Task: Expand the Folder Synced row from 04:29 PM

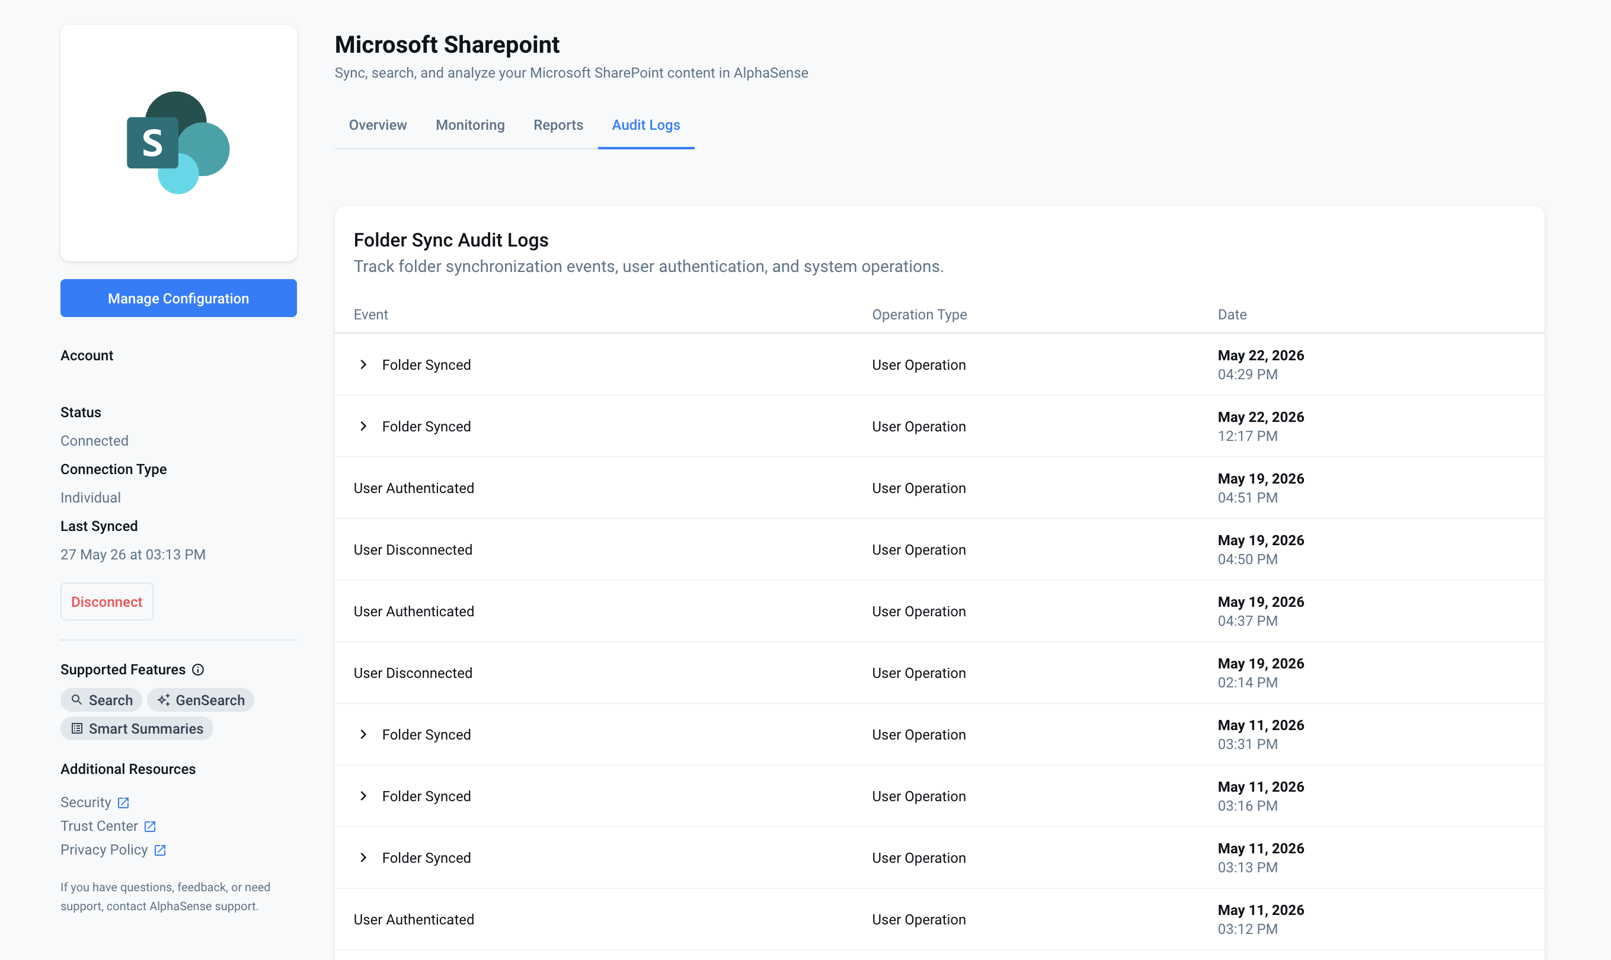Action: (363, 365)
